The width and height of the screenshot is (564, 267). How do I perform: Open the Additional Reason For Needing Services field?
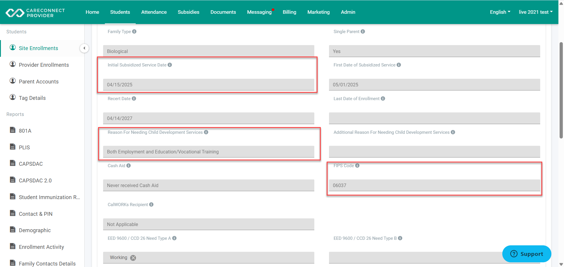tap(434, 152)
